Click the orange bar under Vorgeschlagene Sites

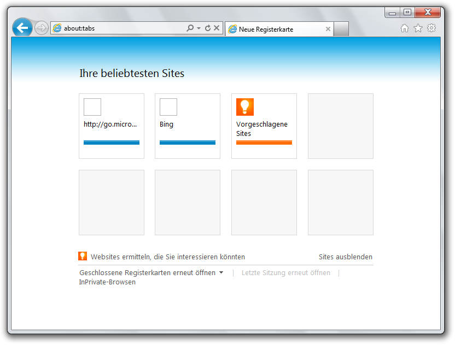click(x=264, y=142)
